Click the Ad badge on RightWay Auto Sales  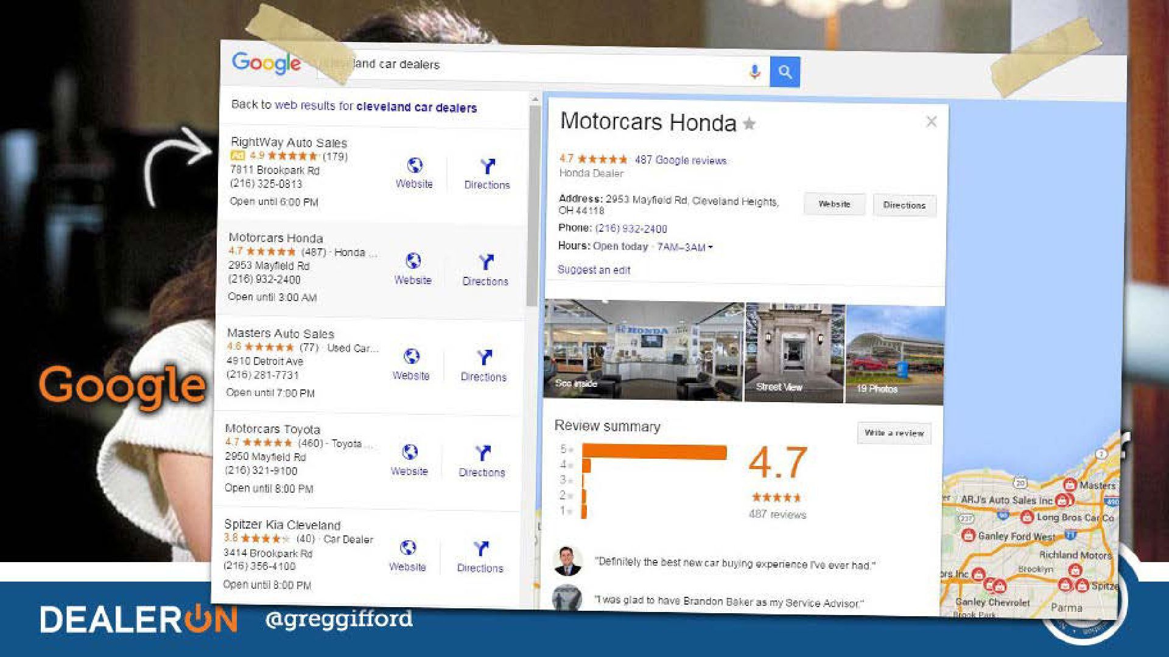coord(237,156)
